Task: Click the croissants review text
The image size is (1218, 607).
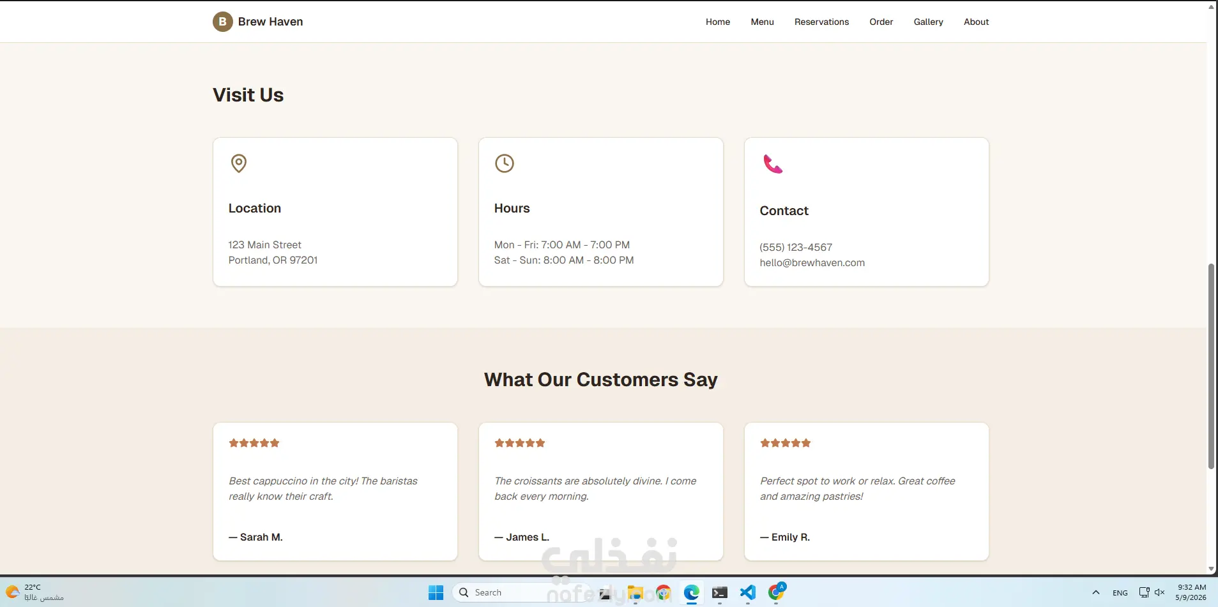Action: pos(595,488)
